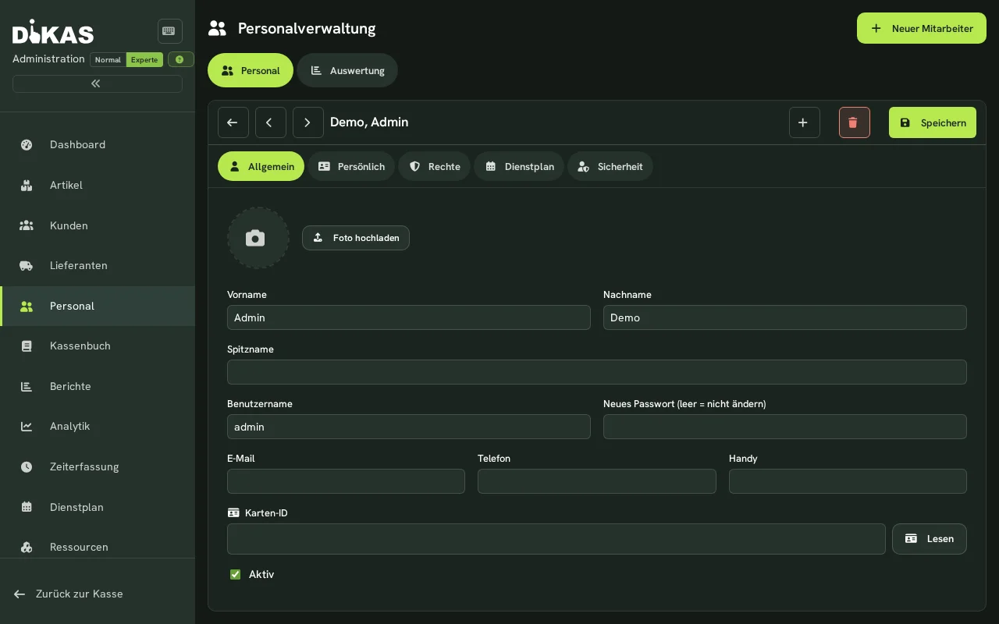Screen dimensions: 999x624
Task: Open the Rechte tab
Action: (x=434, y=166)
